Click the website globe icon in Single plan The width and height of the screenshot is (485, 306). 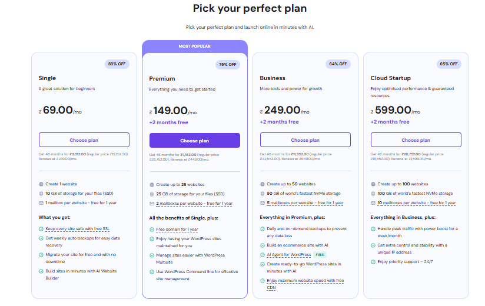[41, 184]
